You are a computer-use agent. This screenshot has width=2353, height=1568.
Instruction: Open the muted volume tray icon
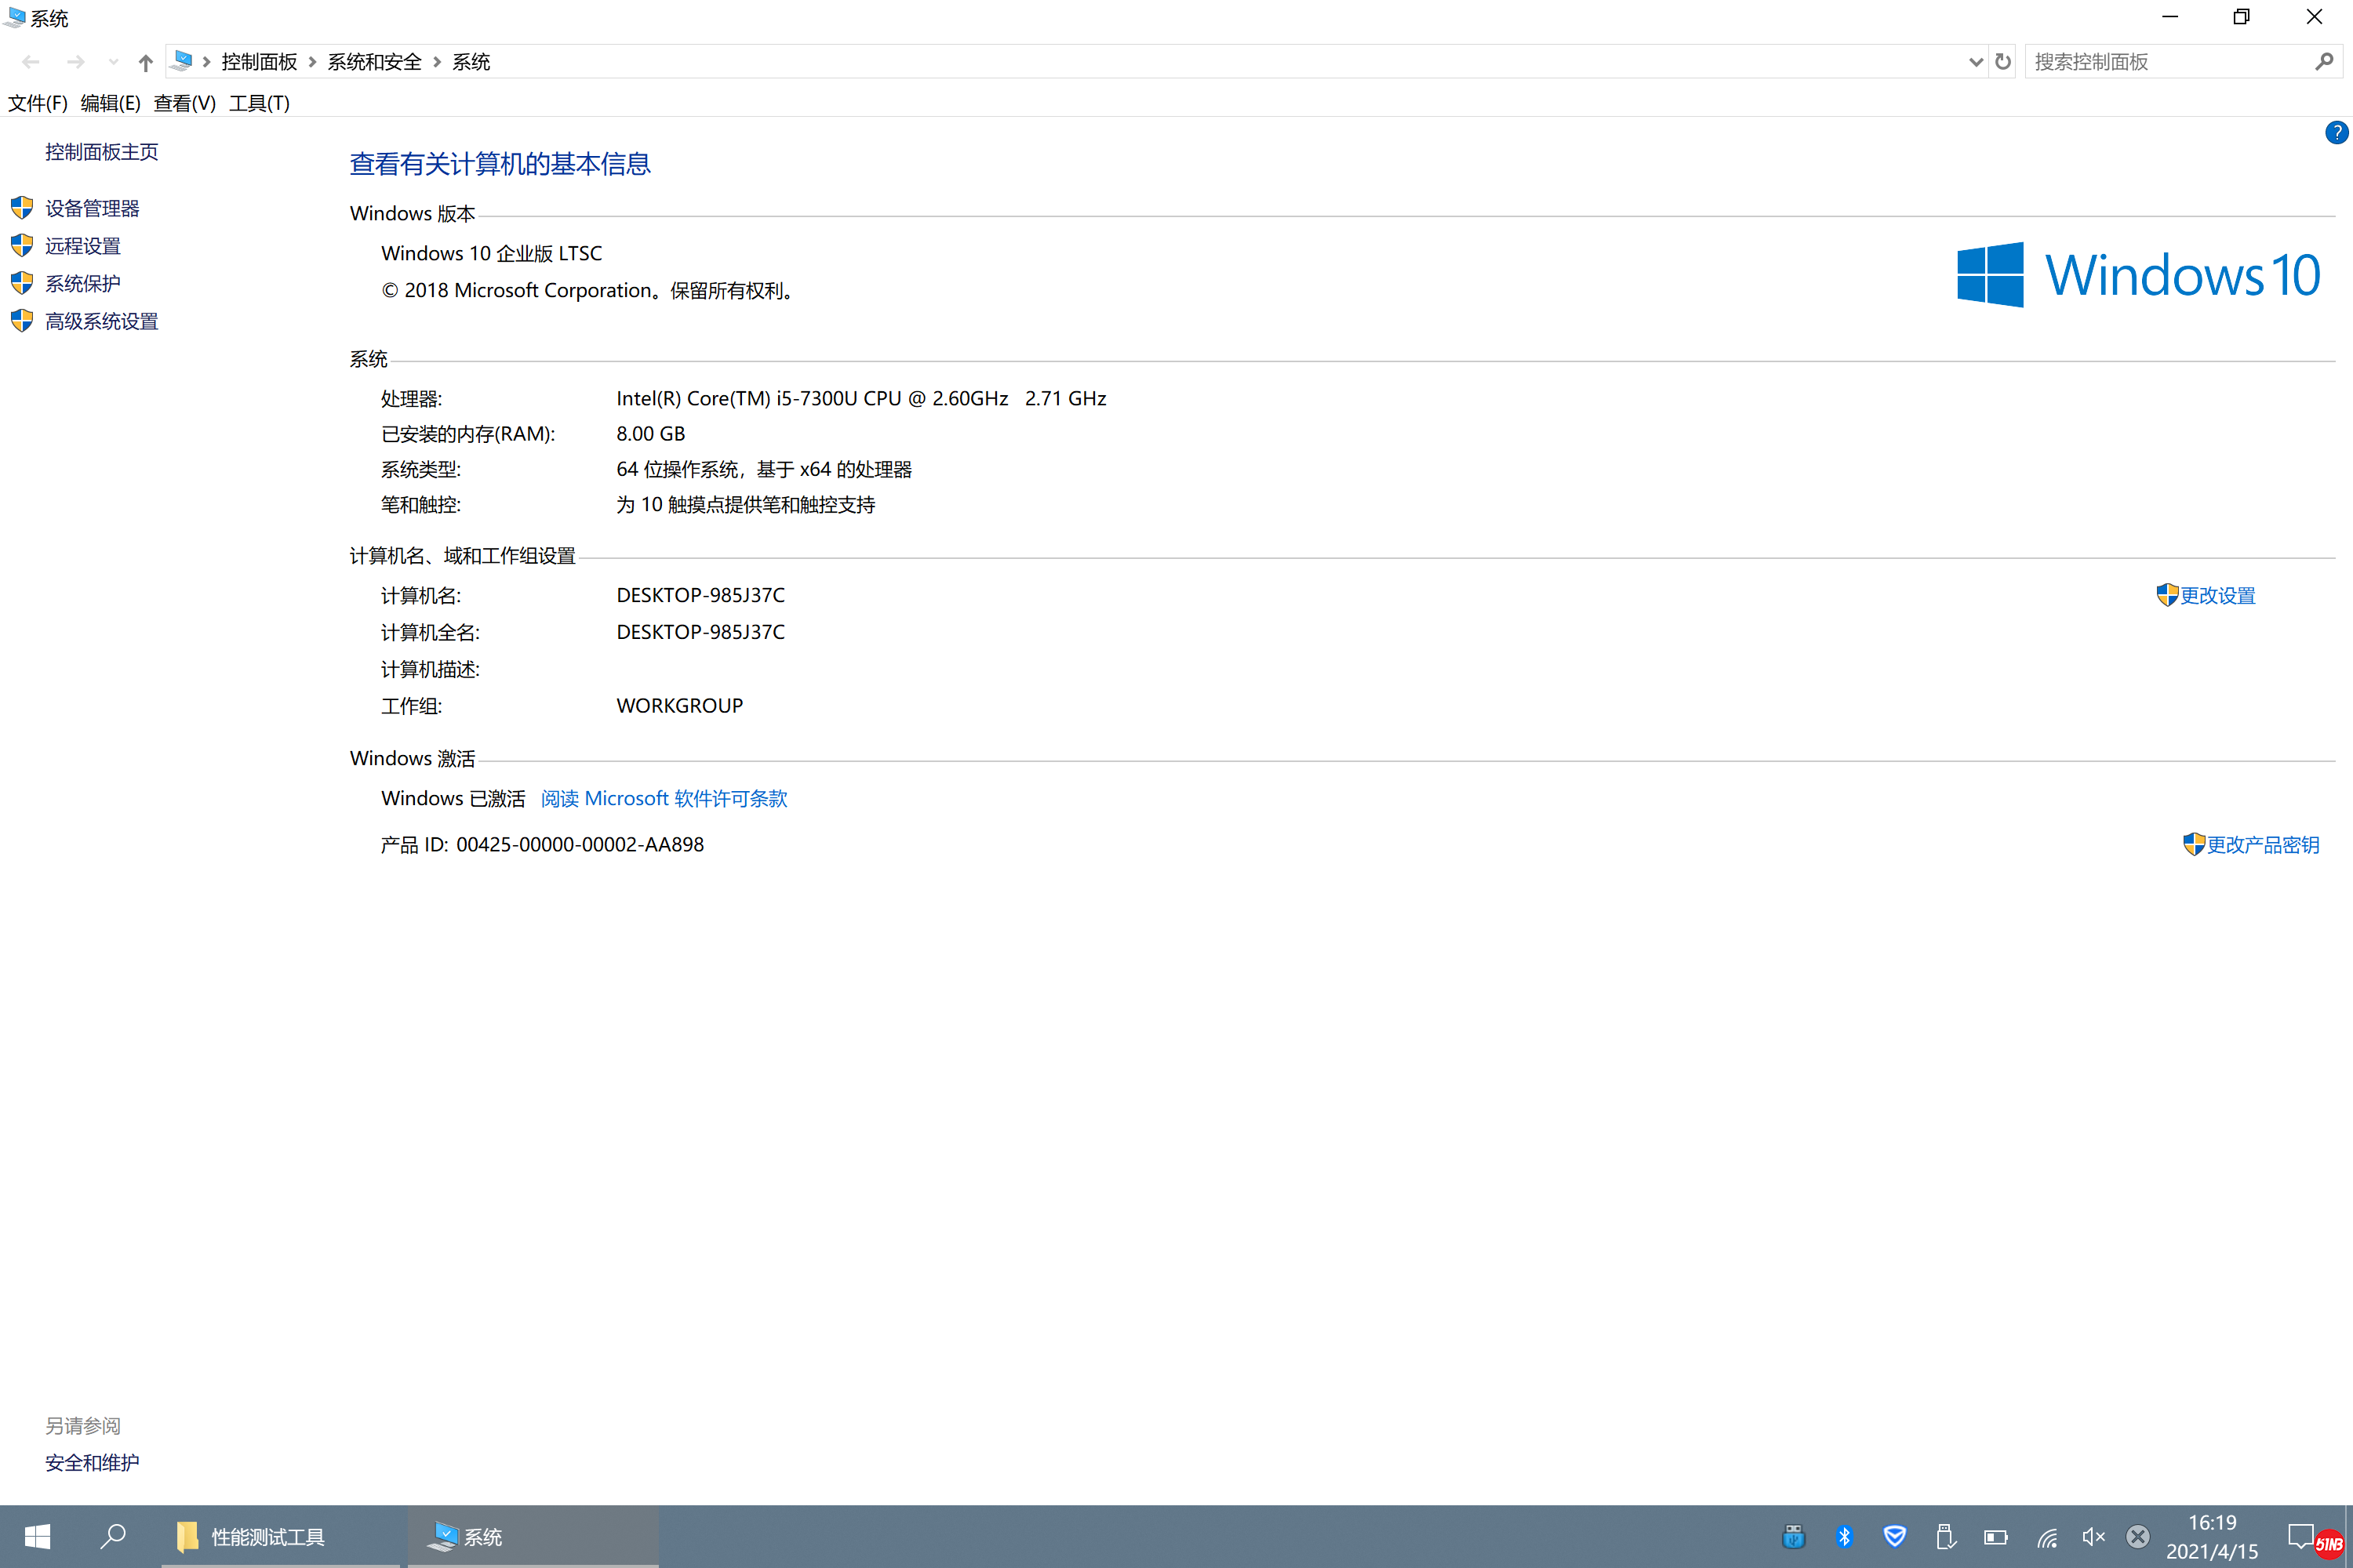[x=2093, y=1537]
